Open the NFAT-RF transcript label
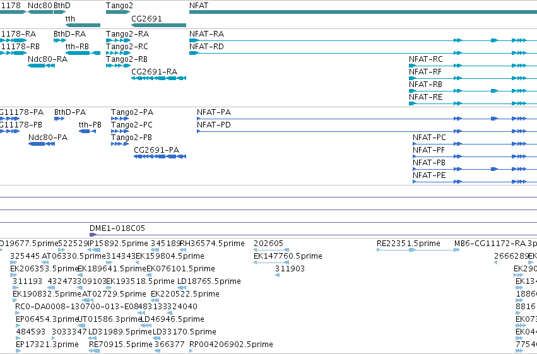The image size is (537, 354). point(425,72)
